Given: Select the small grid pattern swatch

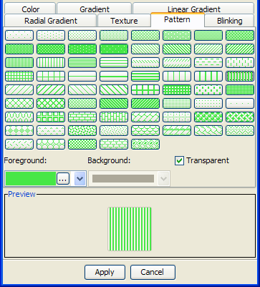Looking at the screenshot, I should 19,77.
